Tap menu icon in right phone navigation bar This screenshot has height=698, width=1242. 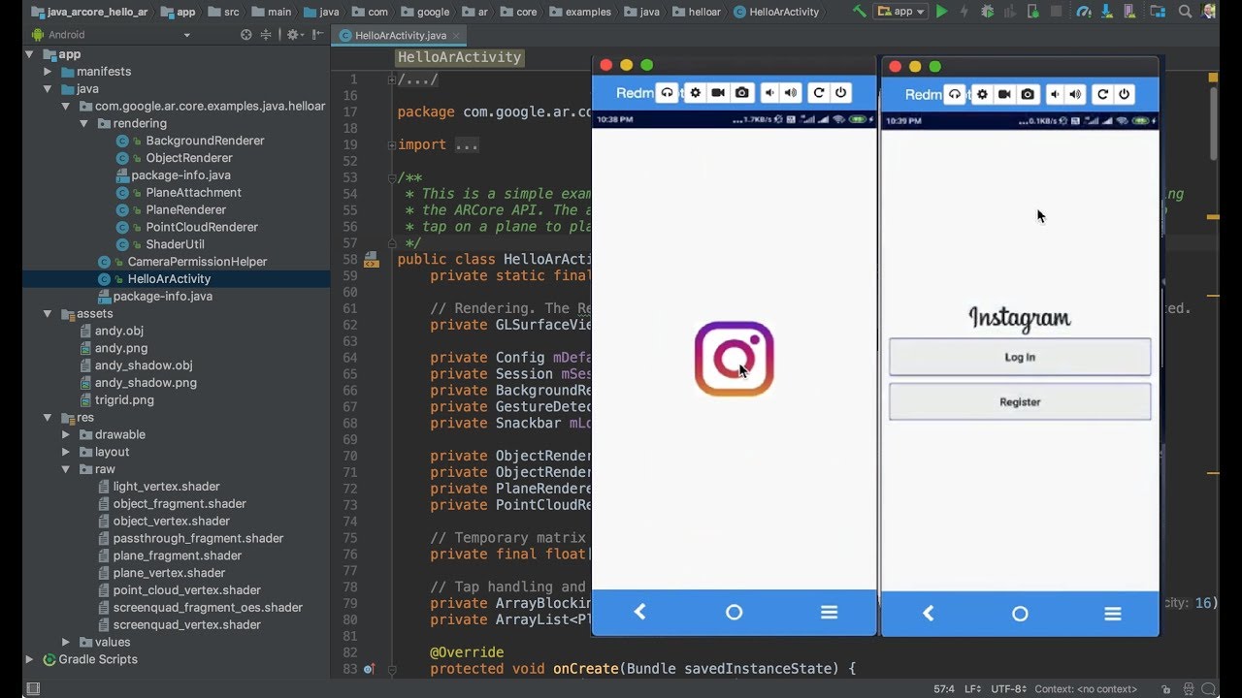1113,614
